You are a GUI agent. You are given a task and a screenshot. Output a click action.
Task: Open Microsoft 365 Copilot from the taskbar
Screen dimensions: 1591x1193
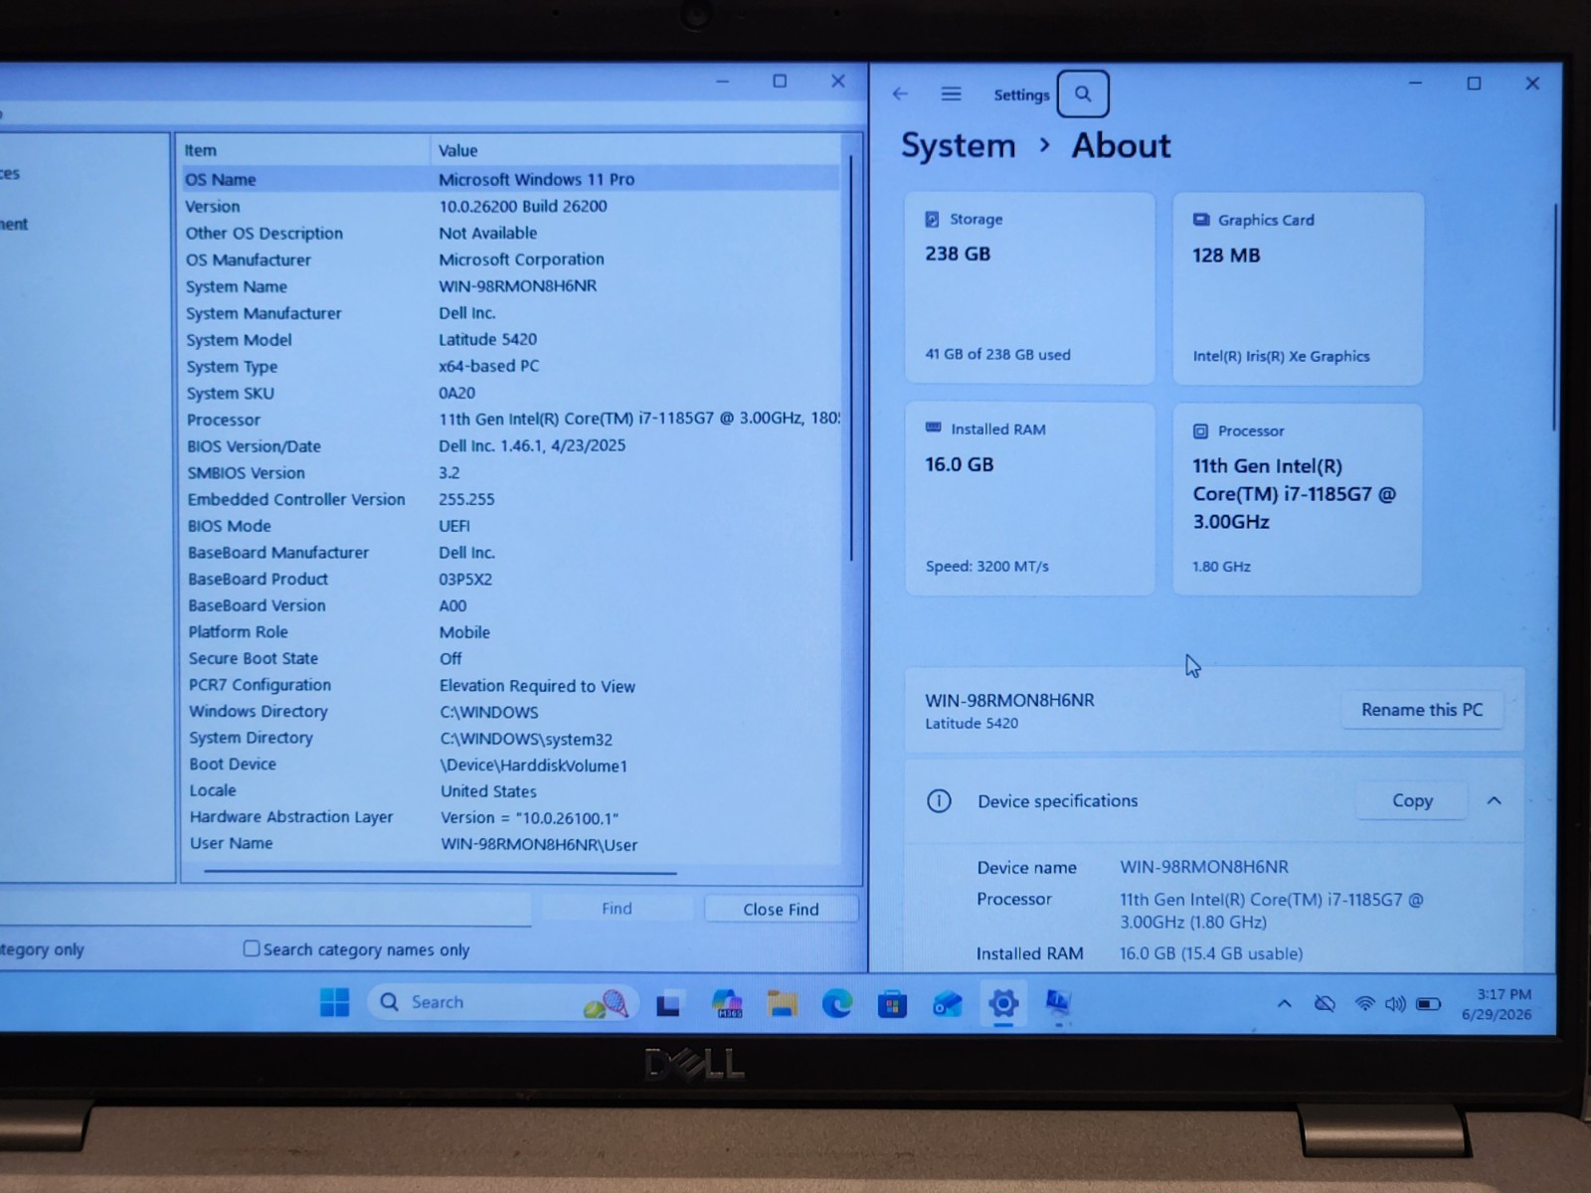pos(728,1004)
